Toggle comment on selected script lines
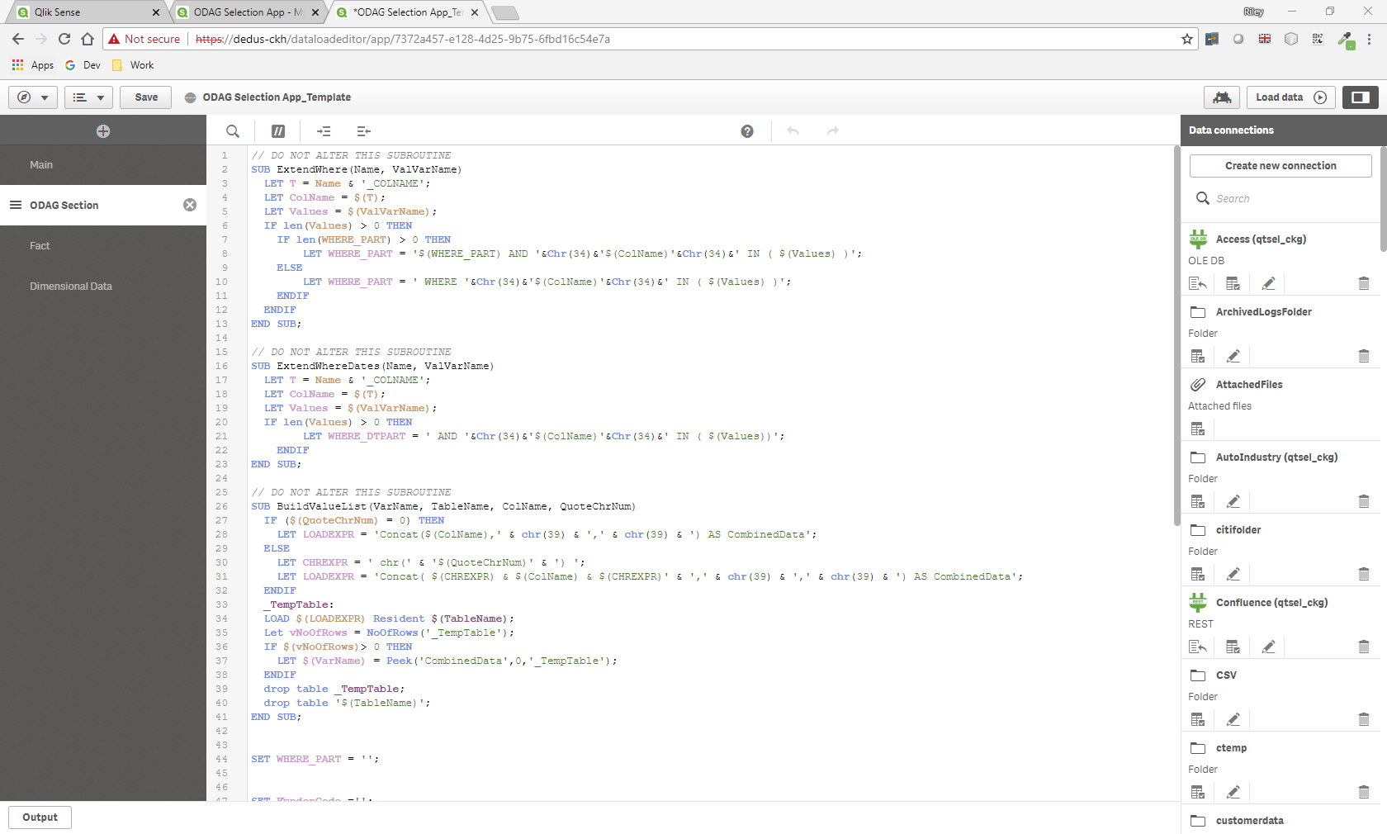The width and height of the screenshot is (1387, 834). pyautogui.click(x=278, y=131)
